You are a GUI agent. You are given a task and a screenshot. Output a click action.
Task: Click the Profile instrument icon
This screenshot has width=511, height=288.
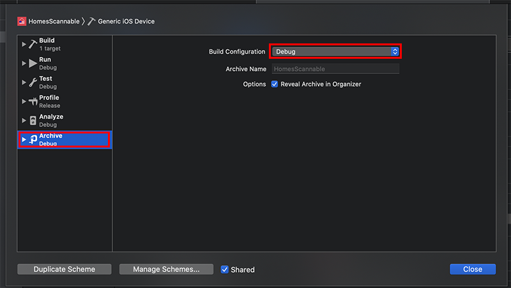pyautogui.click(x=33, y=102)
